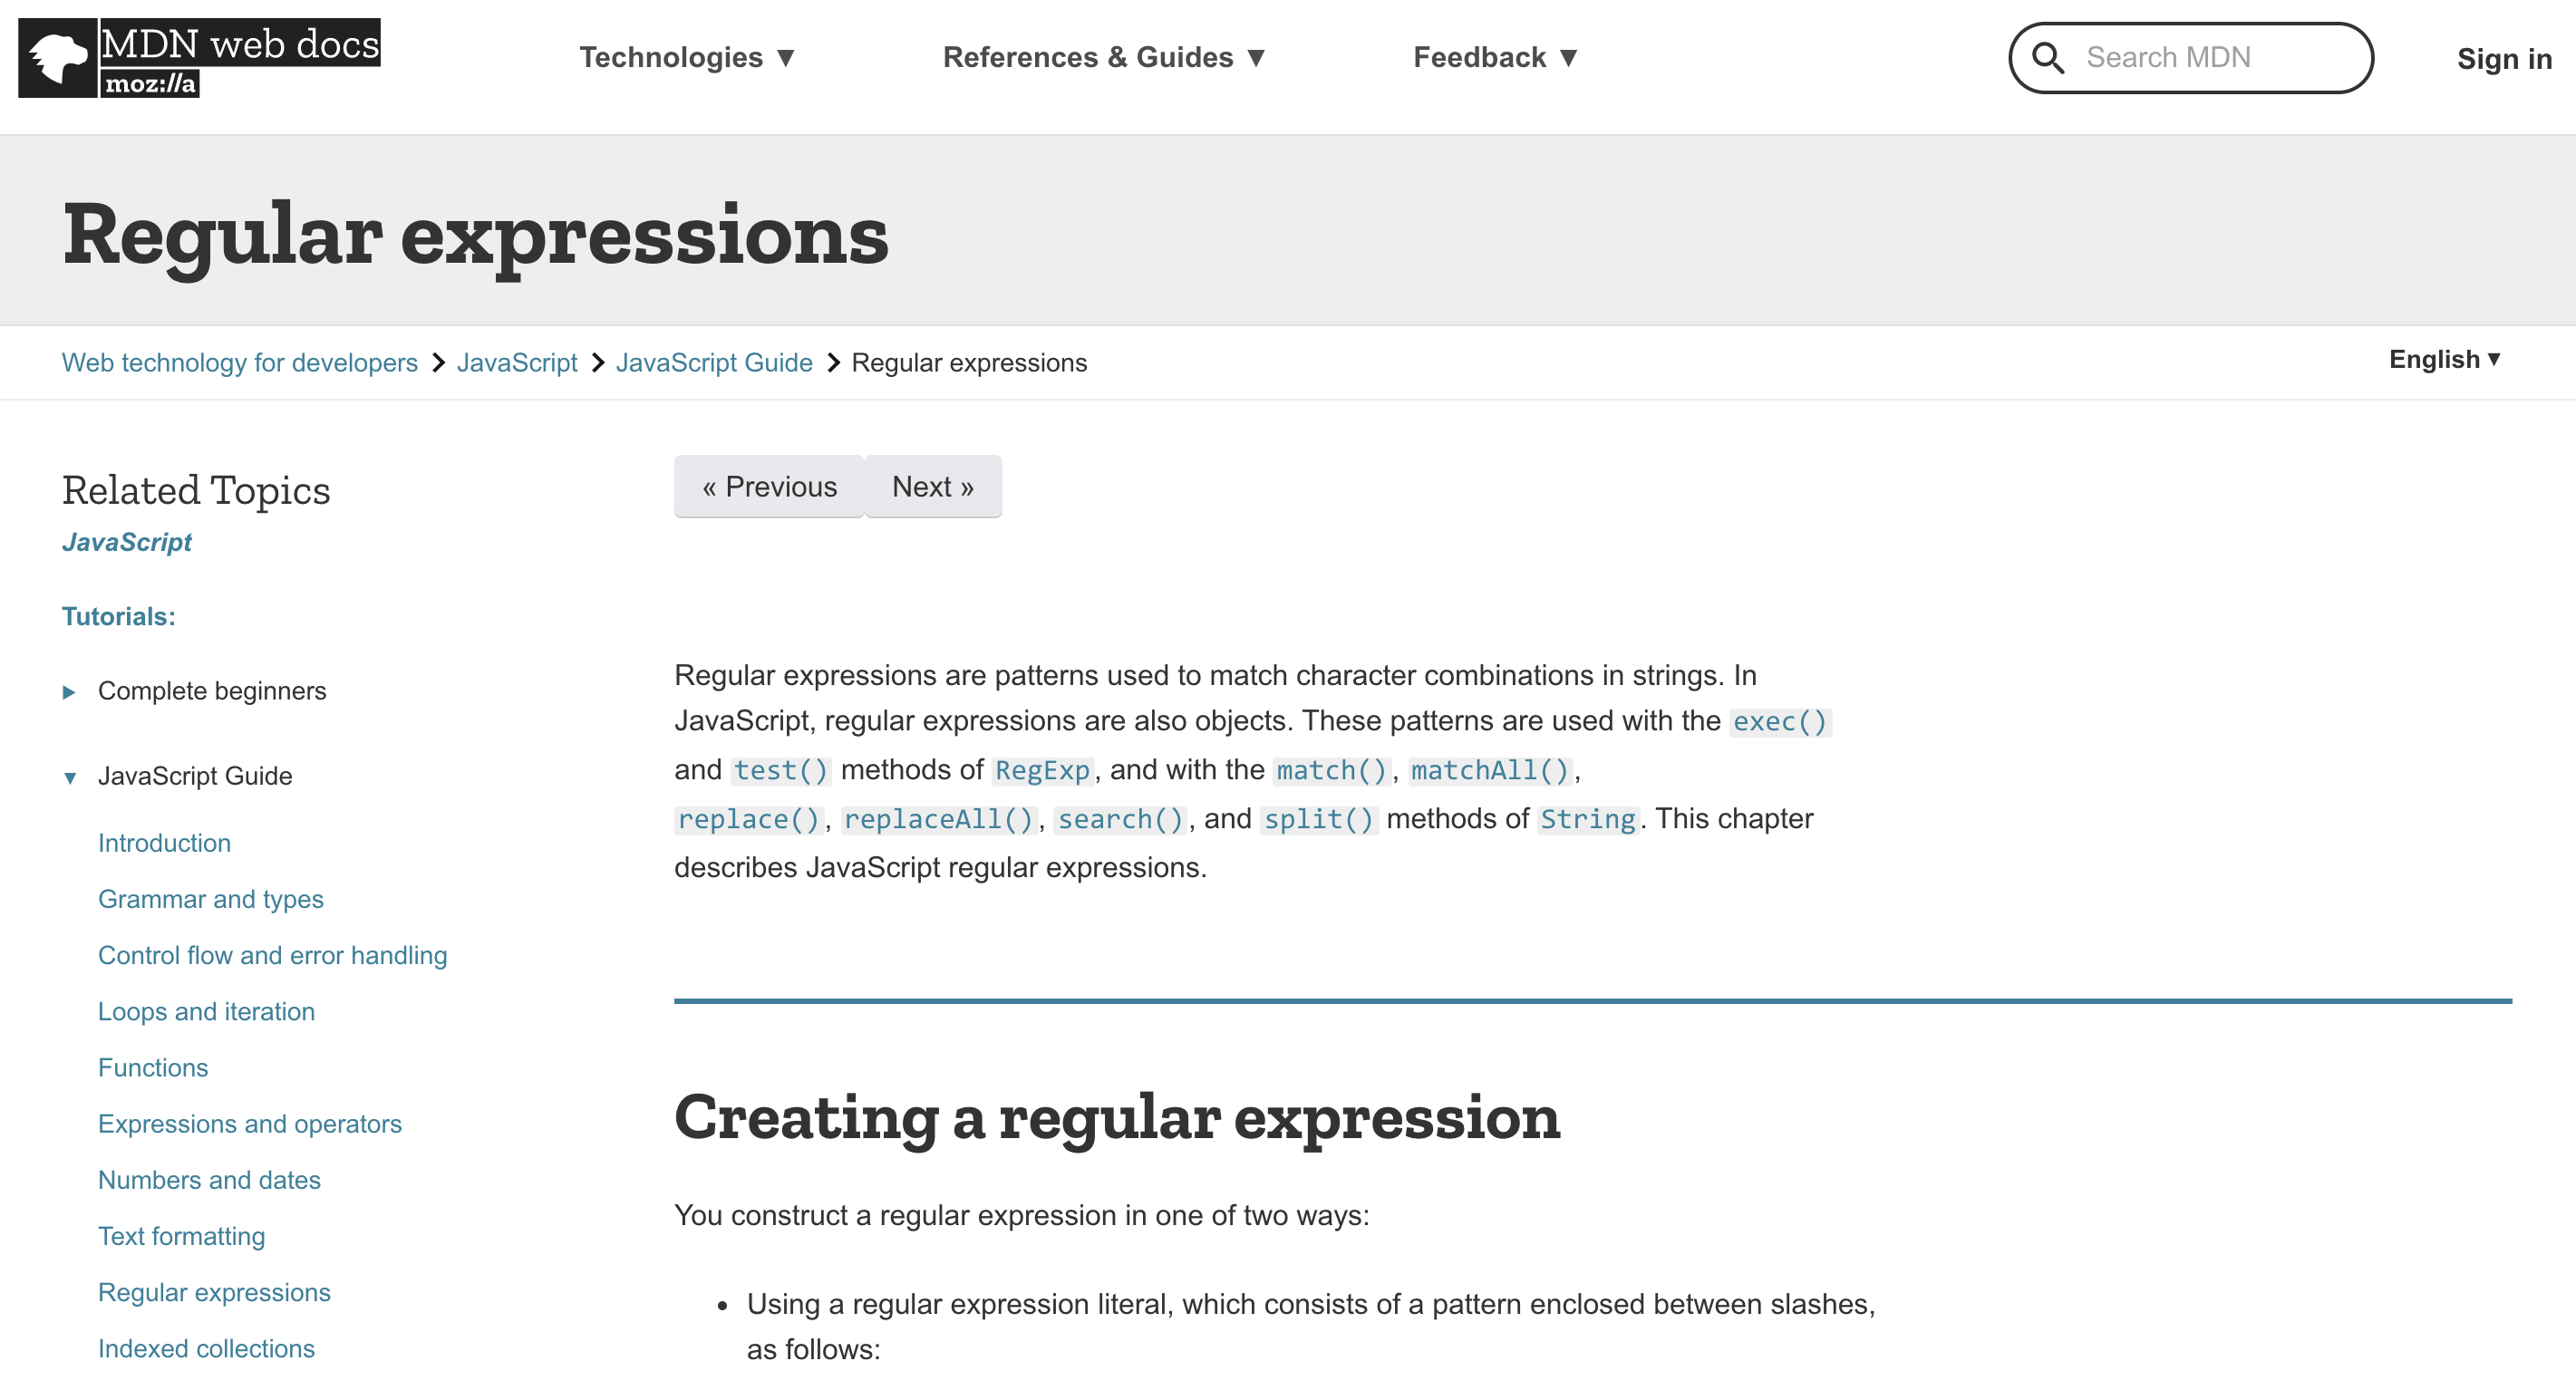Go to the Previous guide page
The height and width of the screenshot is (1390, 2576).
coord(769,487)
